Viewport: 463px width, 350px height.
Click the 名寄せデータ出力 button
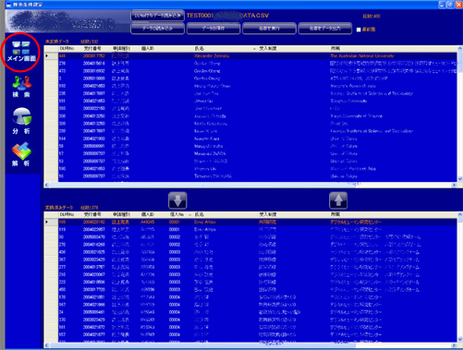click(x=324, y=29)
